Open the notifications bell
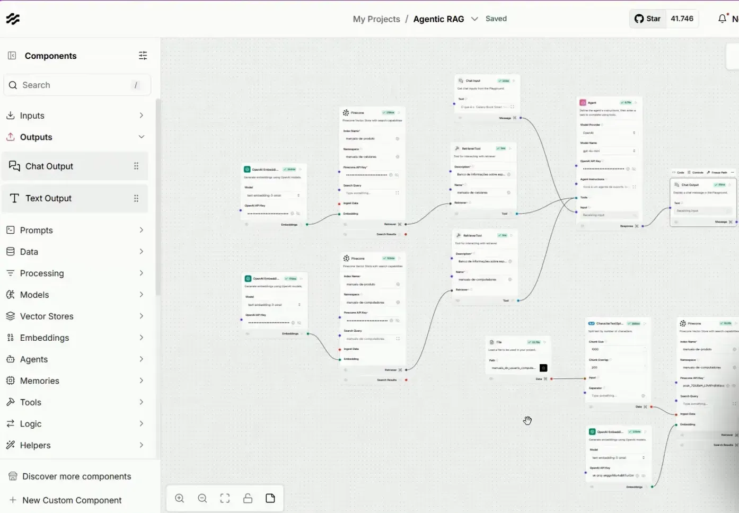The height and width of the screenshot is (513, 739). [723, 19]
